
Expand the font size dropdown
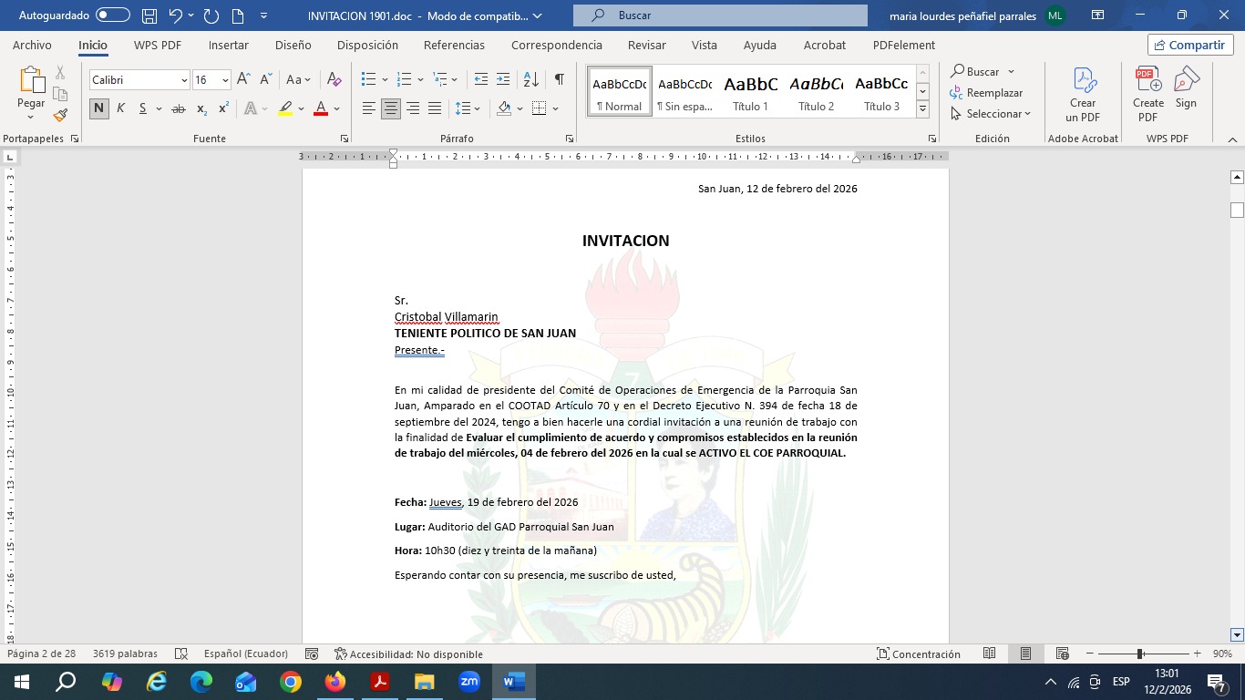tap(225, 80)
